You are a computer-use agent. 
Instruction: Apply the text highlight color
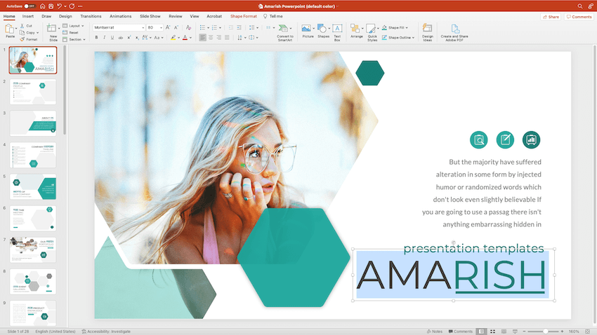click(173, 38)
